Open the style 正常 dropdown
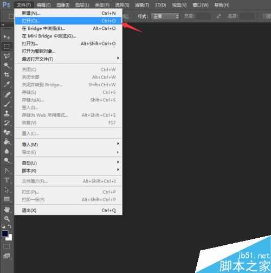Screen dimensions: 271x273 tap(165, 16)
